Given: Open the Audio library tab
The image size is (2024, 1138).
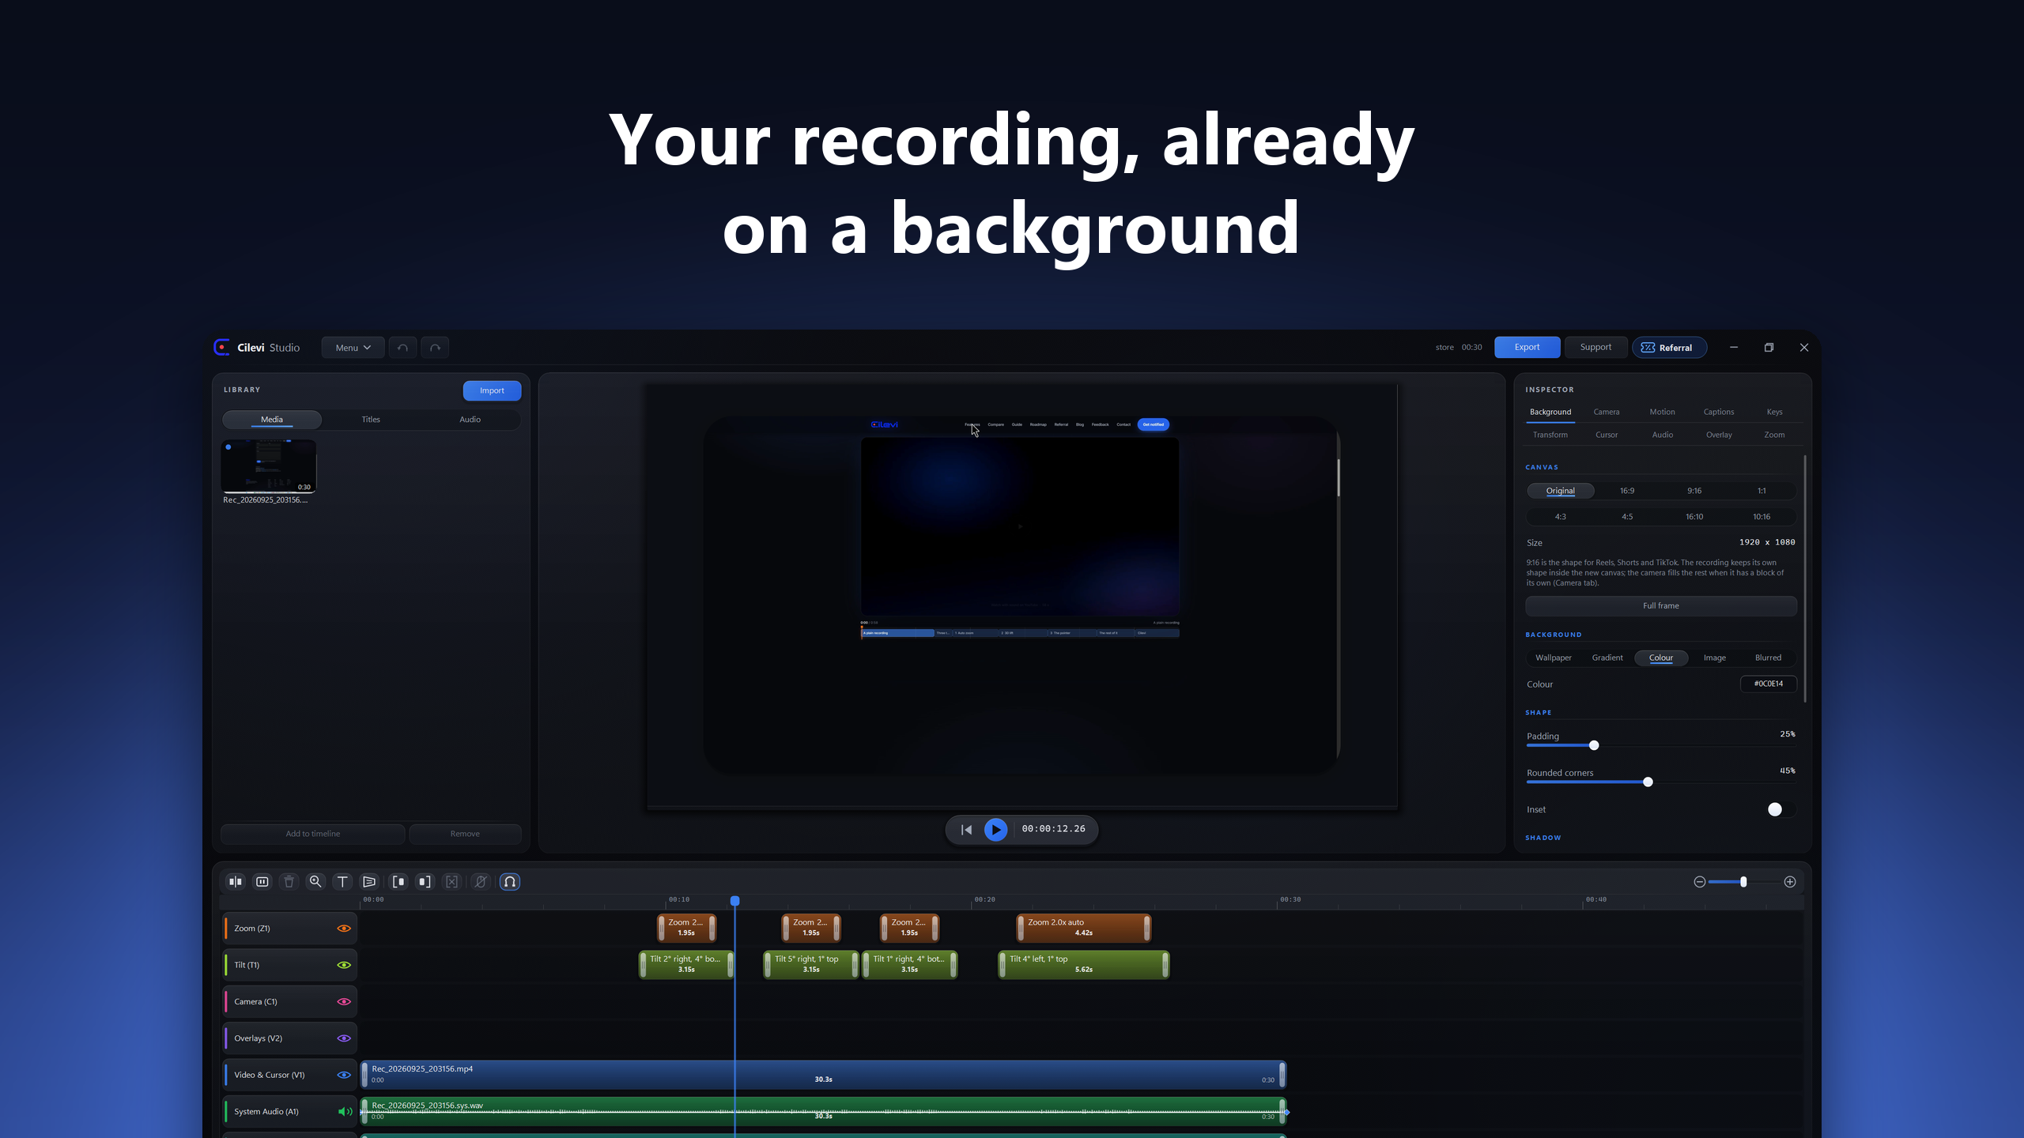Looking at the screenshot, I should [470, 420].
